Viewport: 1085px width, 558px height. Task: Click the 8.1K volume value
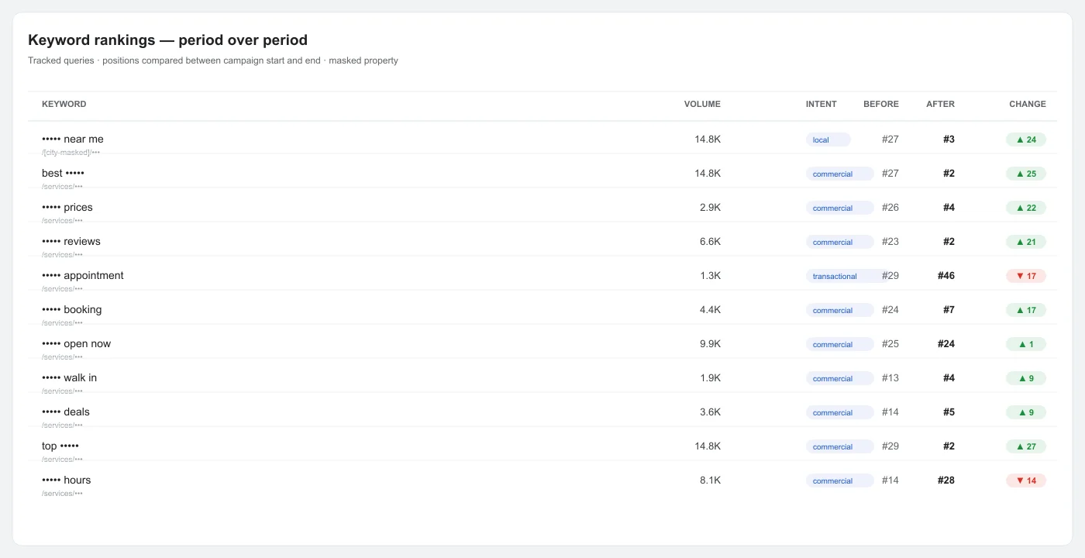[710, 480]
